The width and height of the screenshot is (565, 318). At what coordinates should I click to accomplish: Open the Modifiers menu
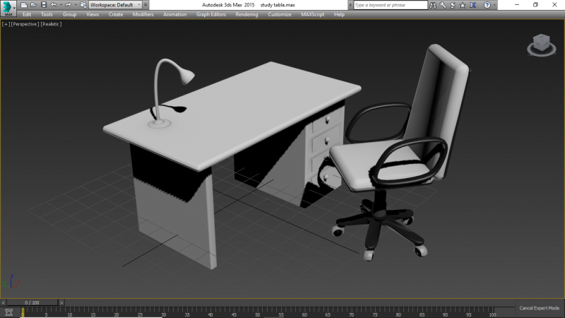143,14
